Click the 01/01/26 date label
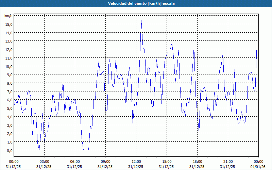 (x=258, y=167)
